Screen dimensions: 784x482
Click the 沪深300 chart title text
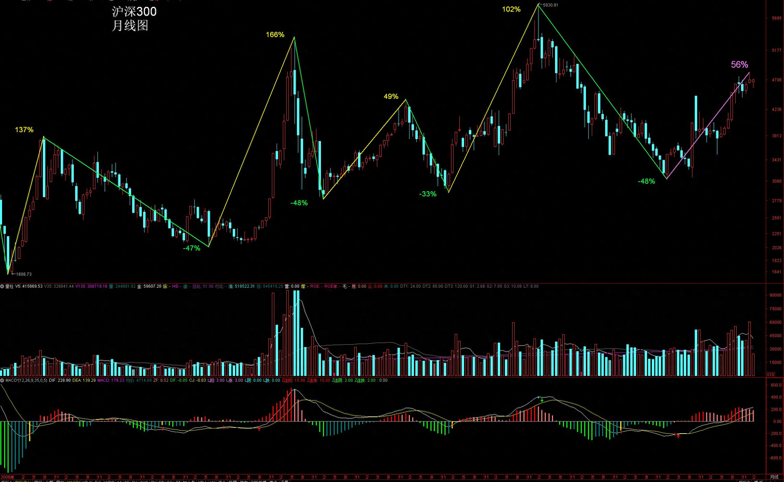pos(134,12)
